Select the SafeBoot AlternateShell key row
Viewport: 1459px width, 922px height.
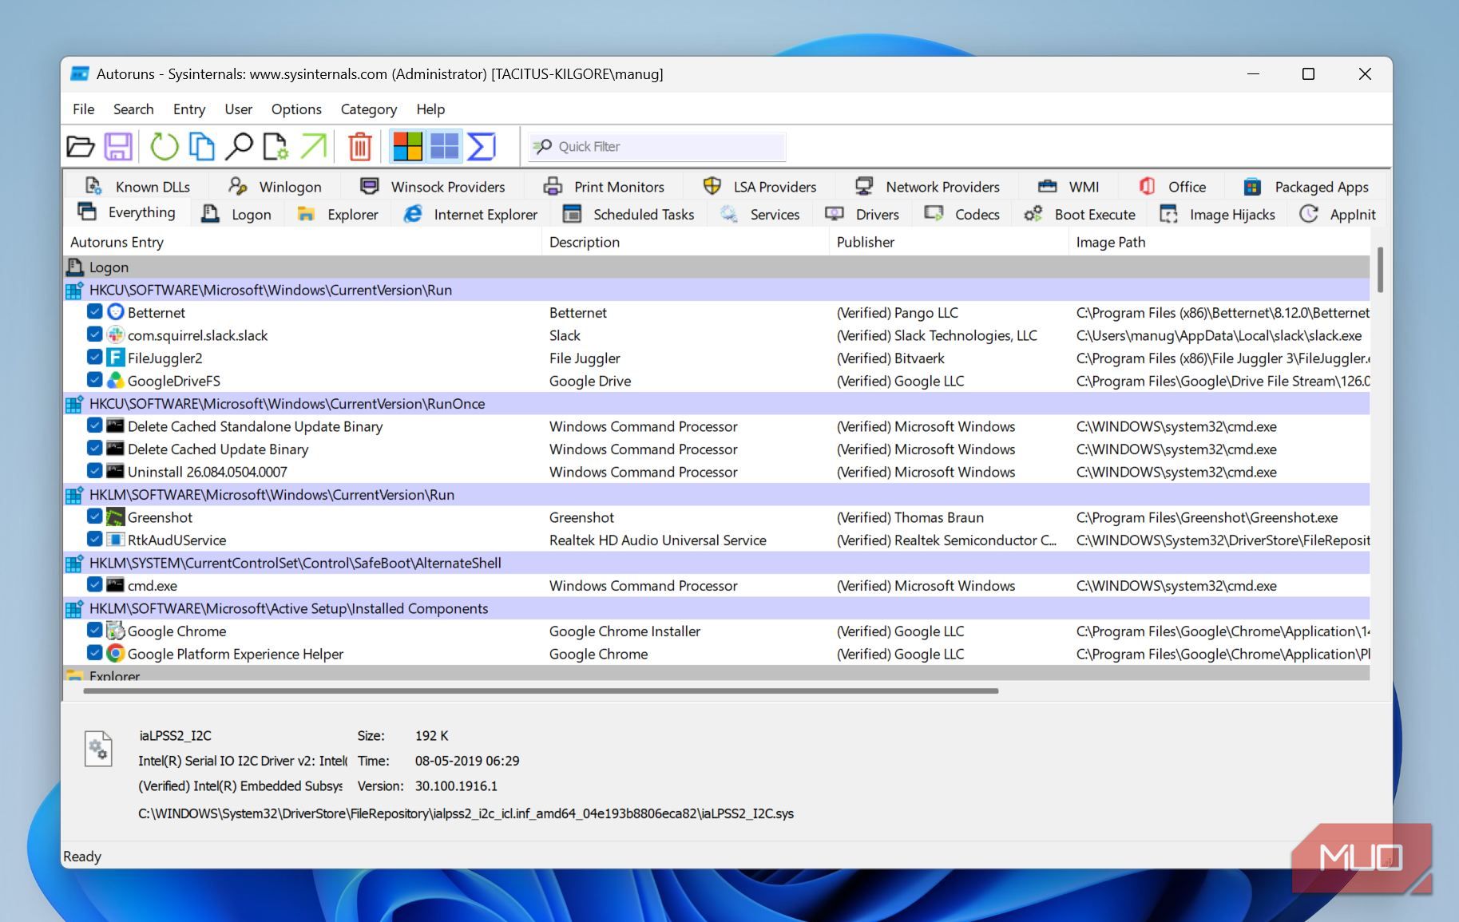point(716,563)
